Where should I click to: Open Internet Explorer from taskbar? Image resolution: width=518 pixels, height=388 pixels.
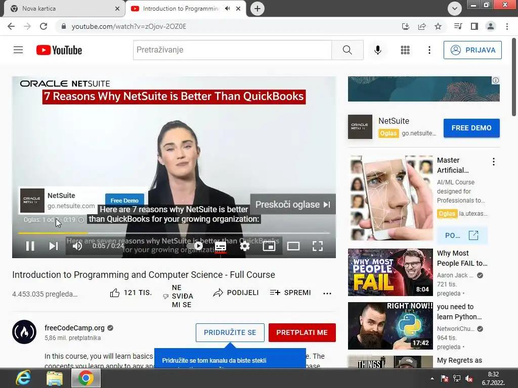tap(23, 378)
